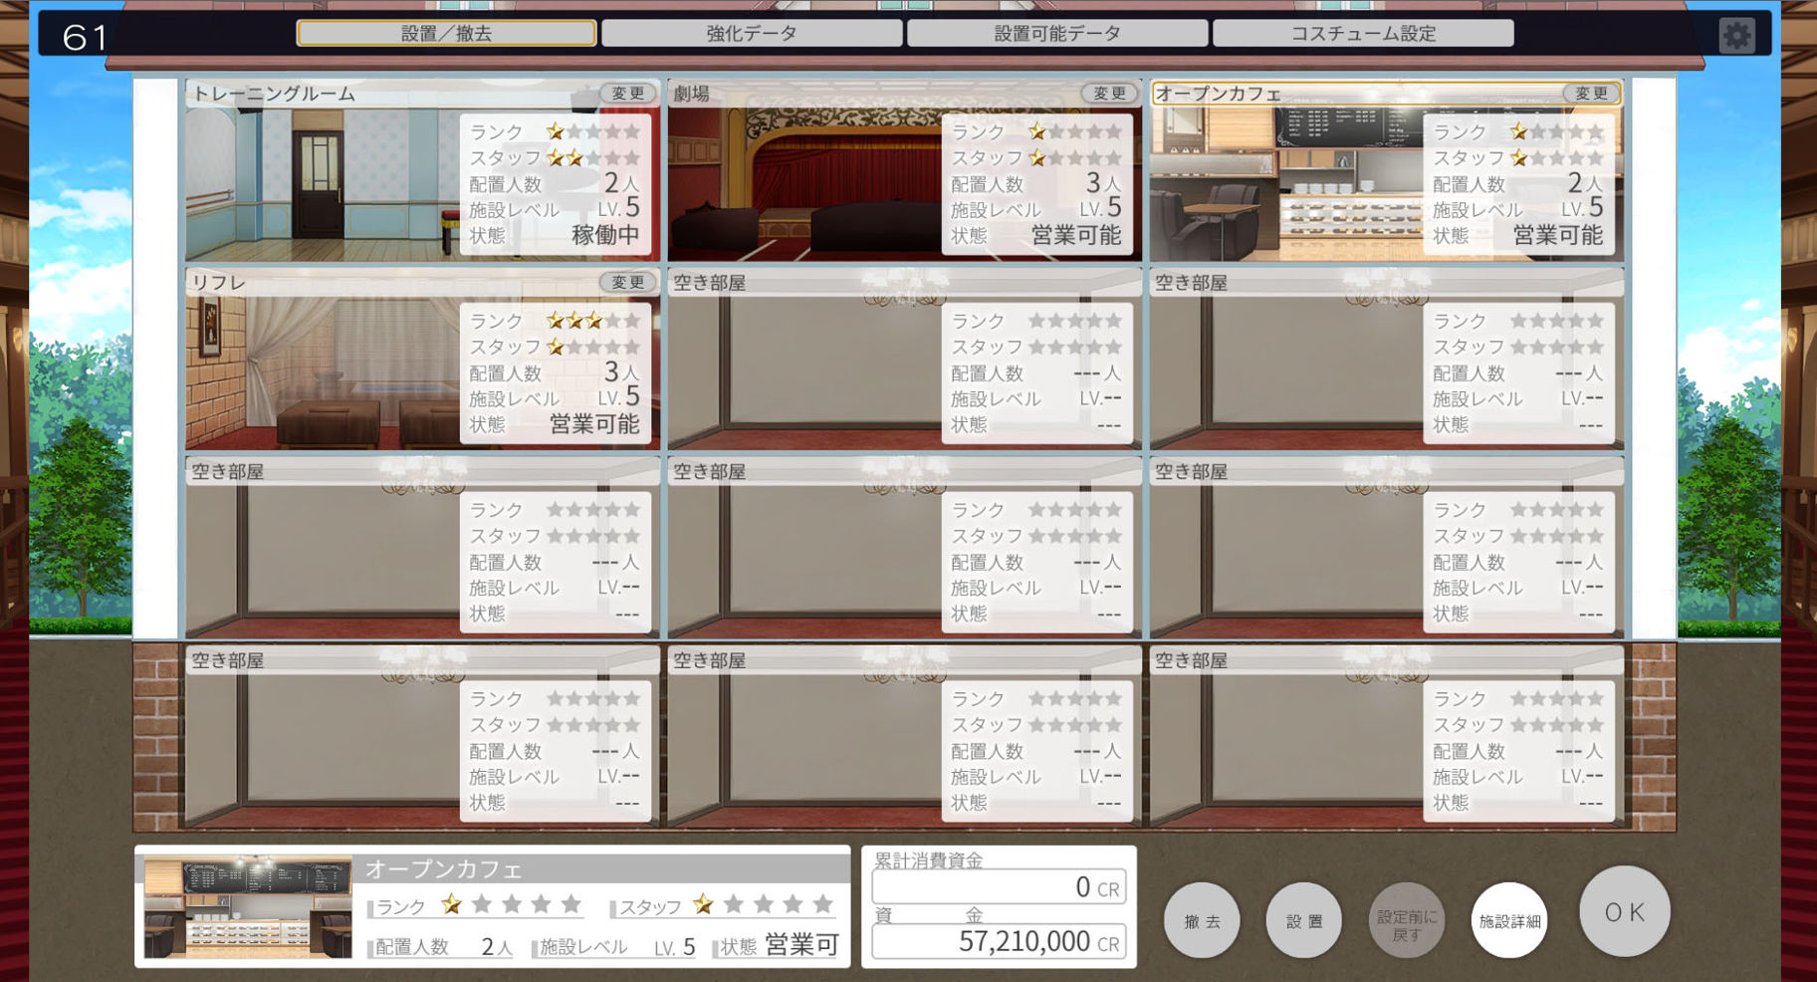Click 変更 on the オープンカフェ room
1817x982 pixels.
(x=1590, y=93)
